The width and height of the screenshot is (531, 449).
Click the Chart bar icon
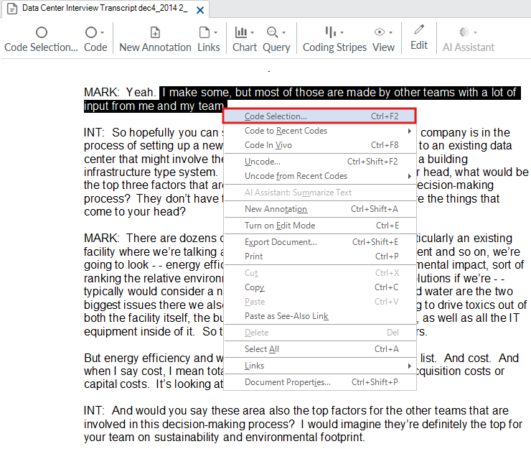tap(241, 32)
